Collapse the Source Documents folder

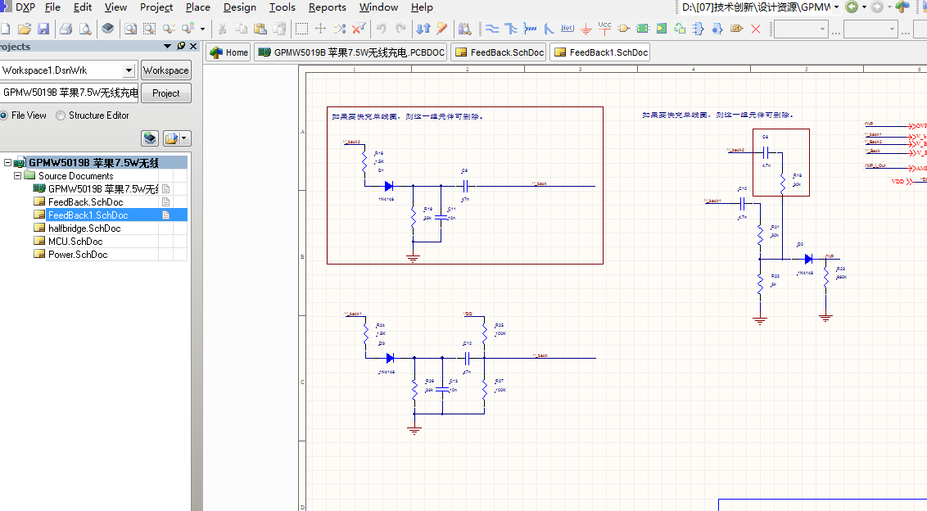(17, 175)
